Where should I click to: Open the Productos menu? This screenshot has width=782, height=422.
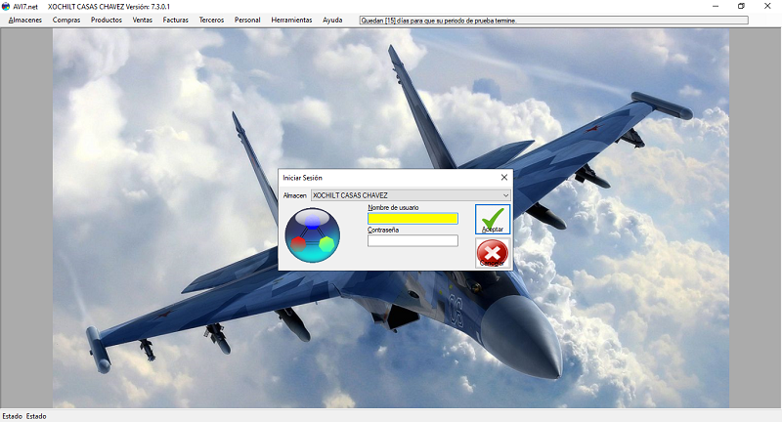pos(107,20)
